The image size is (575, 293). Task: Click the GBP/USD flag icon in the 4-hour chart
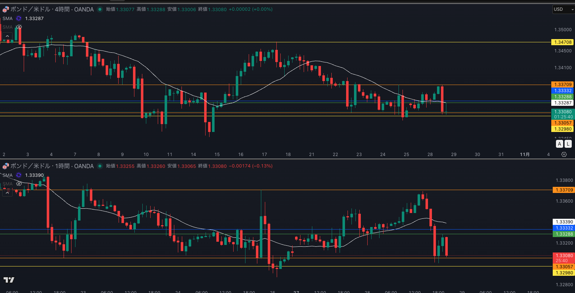[x=6, y=9]
